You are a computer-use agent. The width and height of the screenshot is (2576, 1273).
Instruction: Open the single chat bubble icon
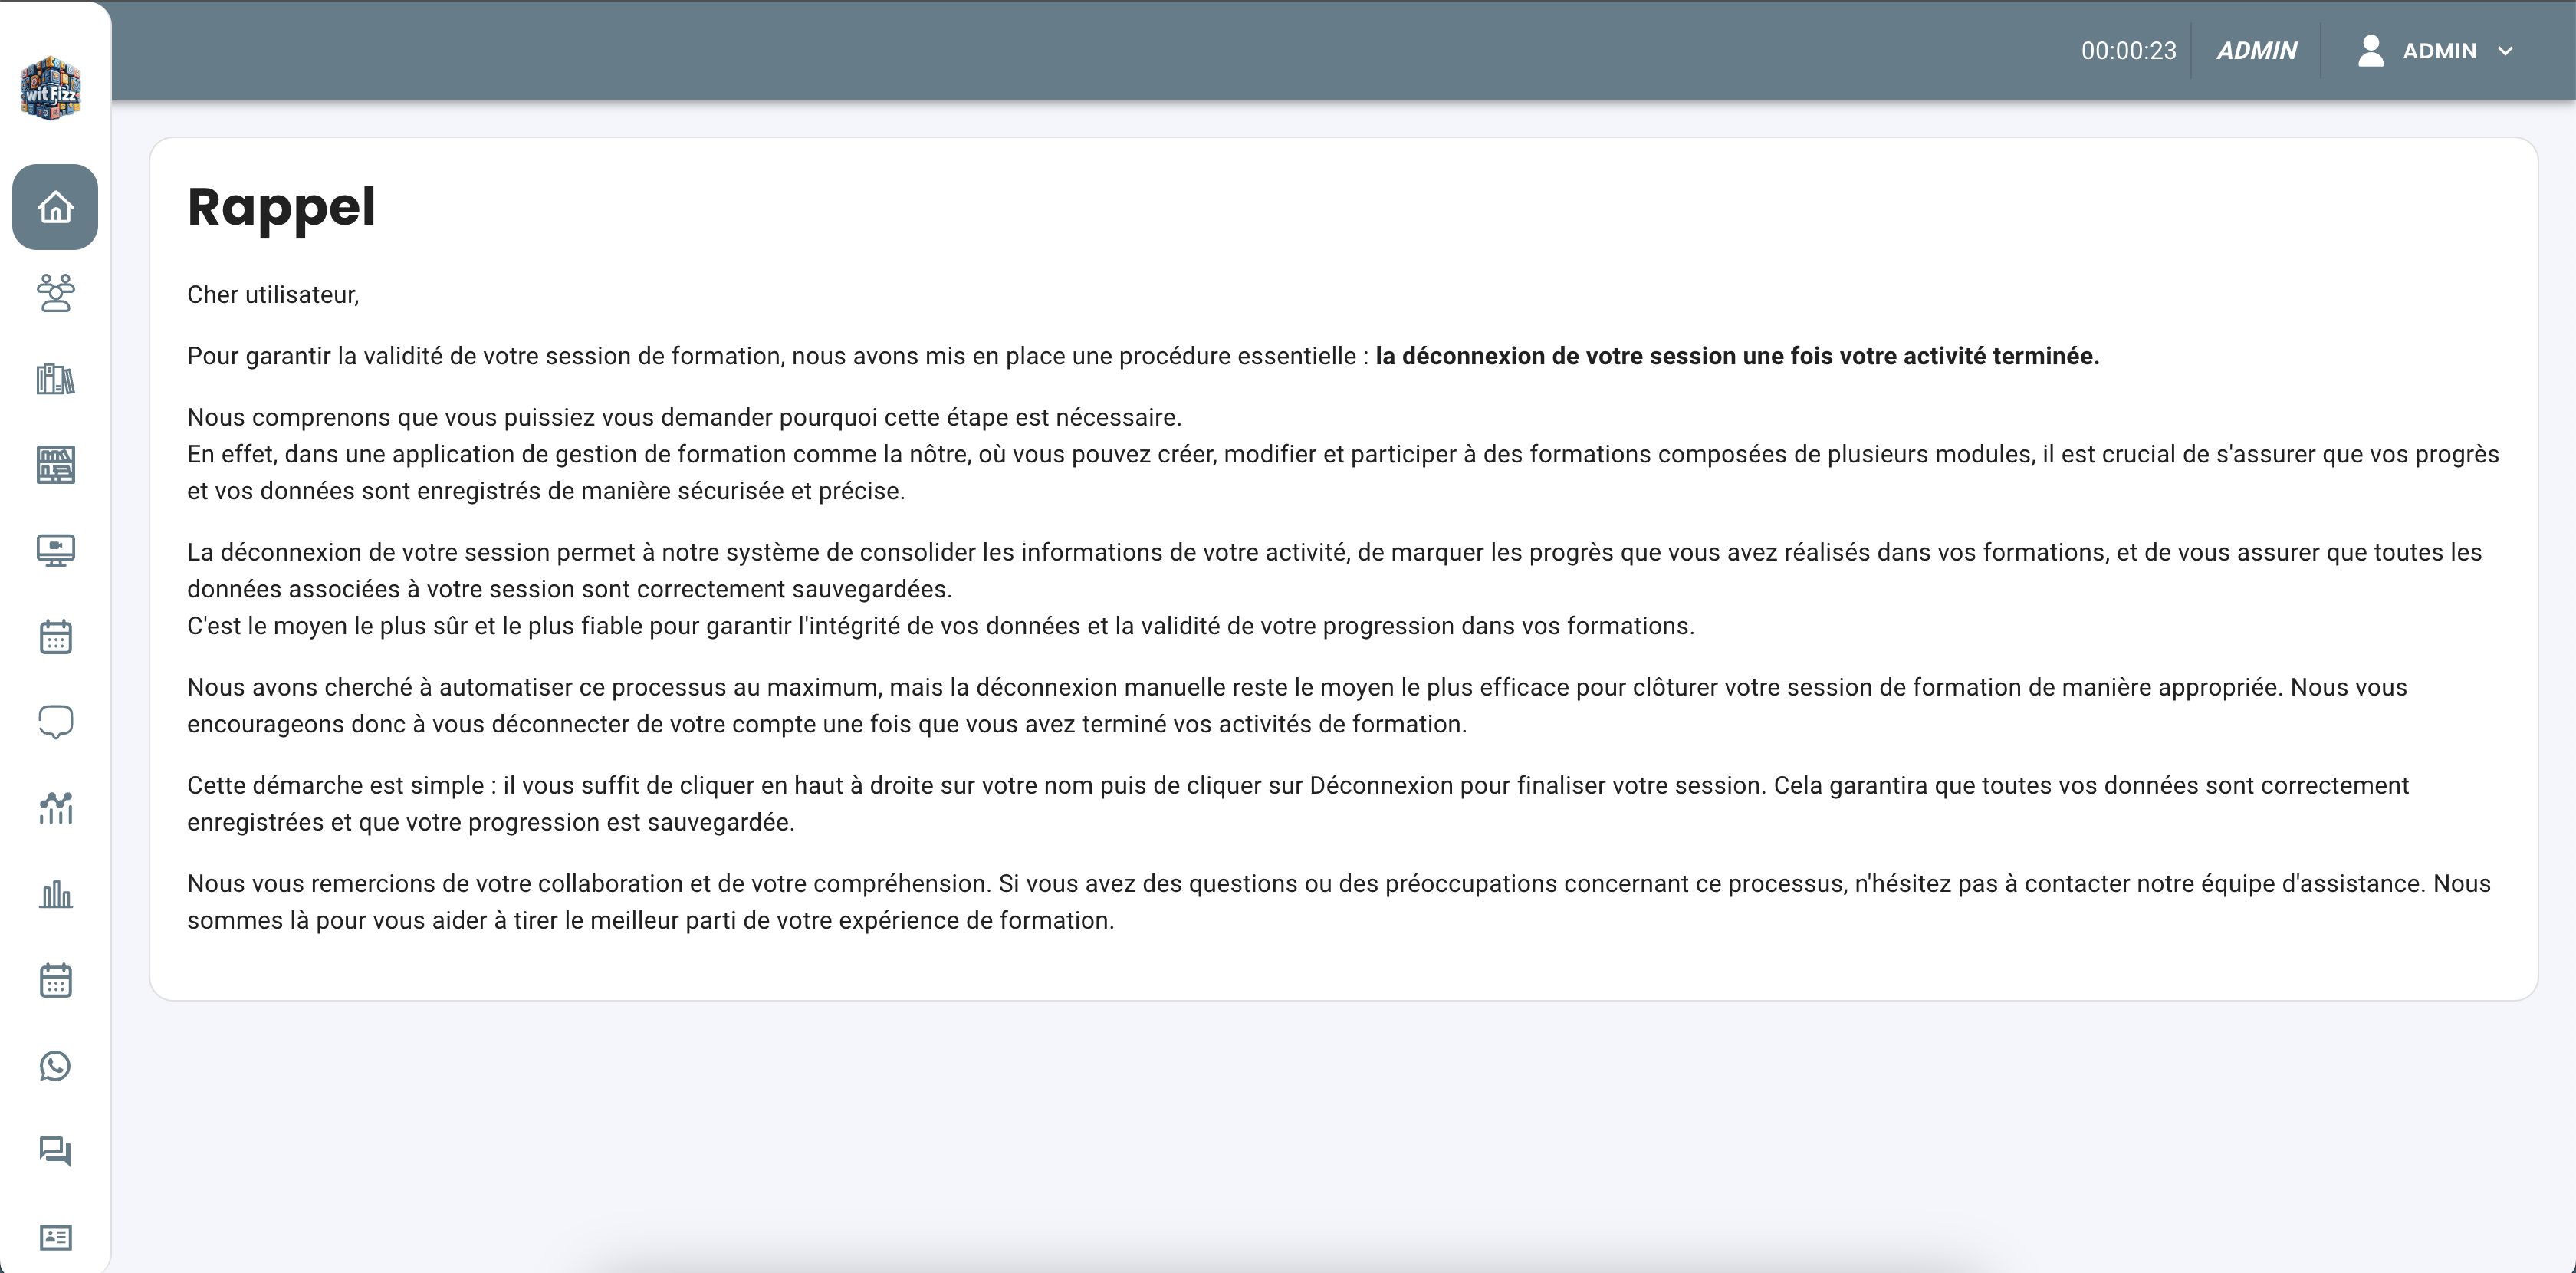(55, 722)
